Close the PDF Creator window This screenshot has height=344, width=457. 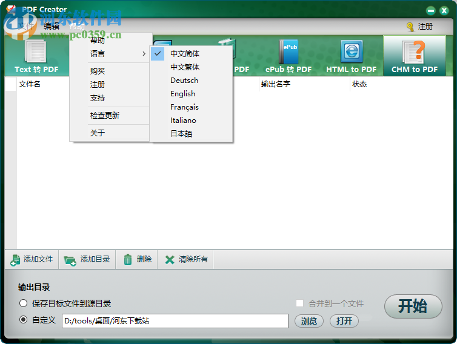tap(444, 11)
